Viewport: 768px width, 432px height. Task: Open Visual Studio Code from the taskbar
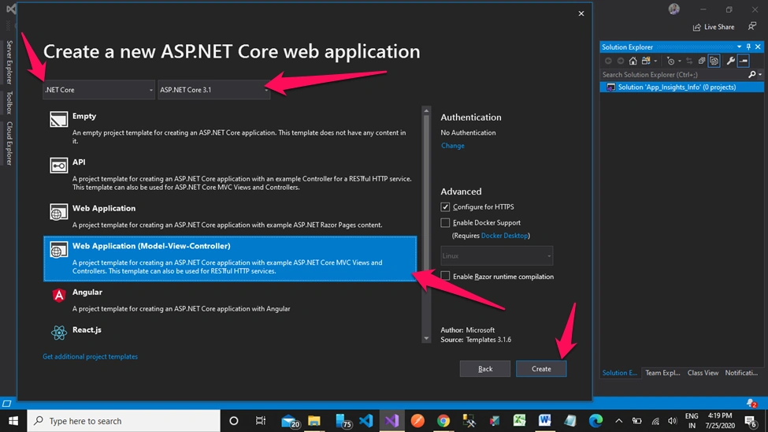(x=365, y=421)
